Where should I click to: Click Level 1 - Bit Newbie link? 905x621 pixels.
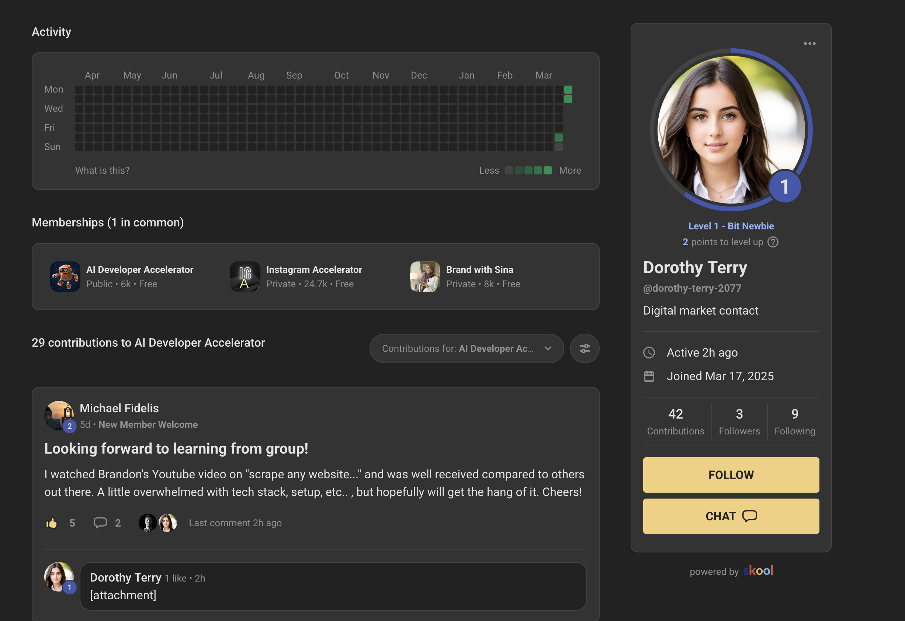[x=731, y=226]
